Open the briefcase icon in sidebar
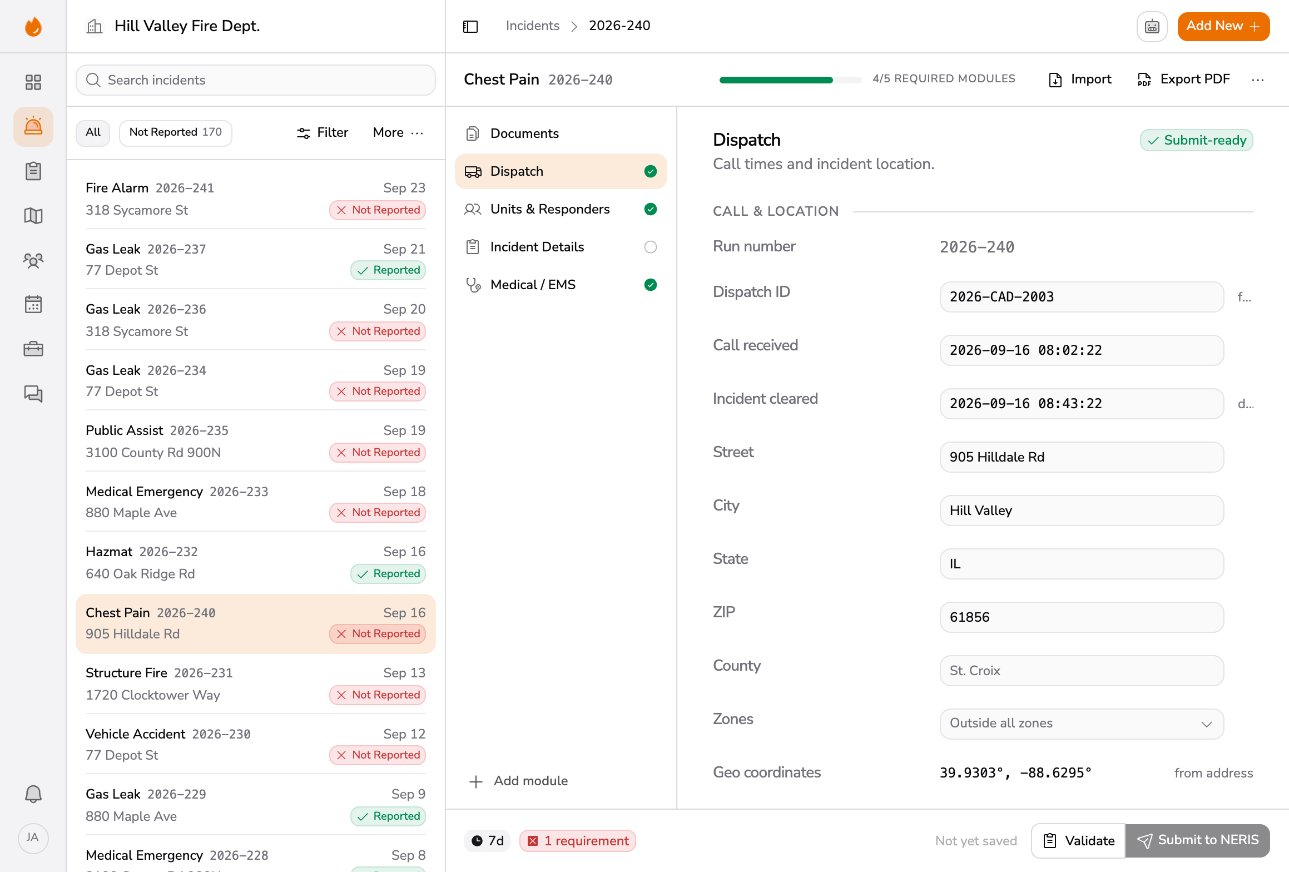 point(33,349)
